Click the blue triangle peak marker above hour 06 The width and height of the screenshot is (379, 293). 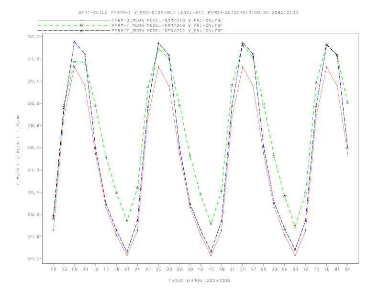[x=75, y=42]
